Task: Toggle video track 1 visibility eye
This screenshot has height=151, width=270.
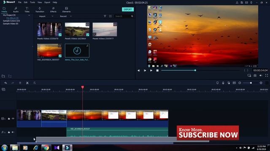Action: coord(13,118)
